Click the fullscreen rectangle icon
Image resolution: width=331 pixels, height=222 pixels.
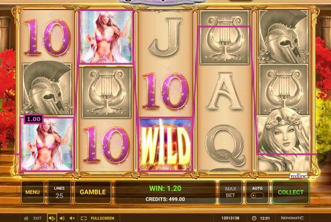click(84, 218)
